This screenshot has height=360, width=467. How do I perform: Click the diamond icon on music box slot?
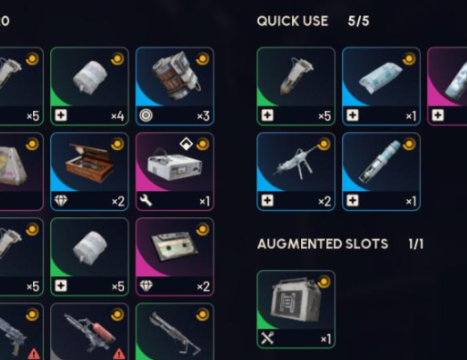[61, 201]
